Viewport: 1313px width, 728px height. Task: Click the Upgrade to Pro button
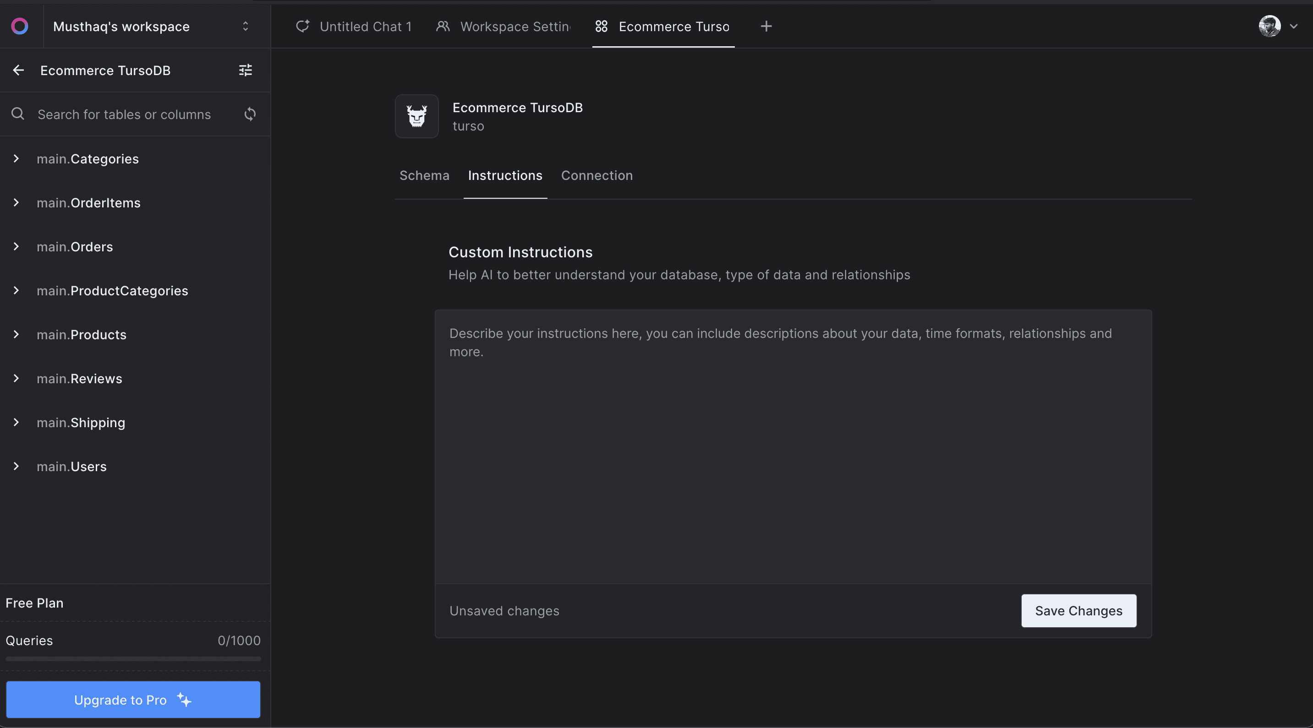point(133,700)
